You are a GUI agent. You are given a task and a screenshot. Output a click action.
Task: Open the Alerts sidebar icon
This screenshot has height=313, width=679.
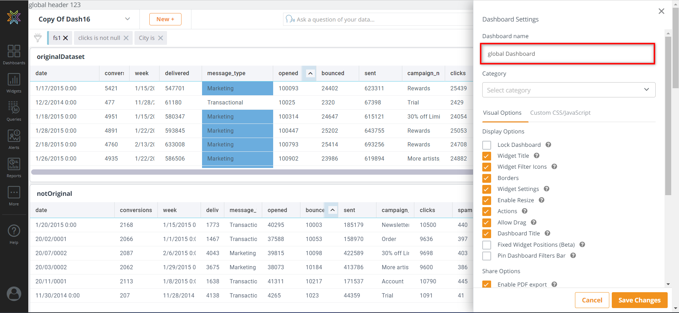[x=14, y=136]
